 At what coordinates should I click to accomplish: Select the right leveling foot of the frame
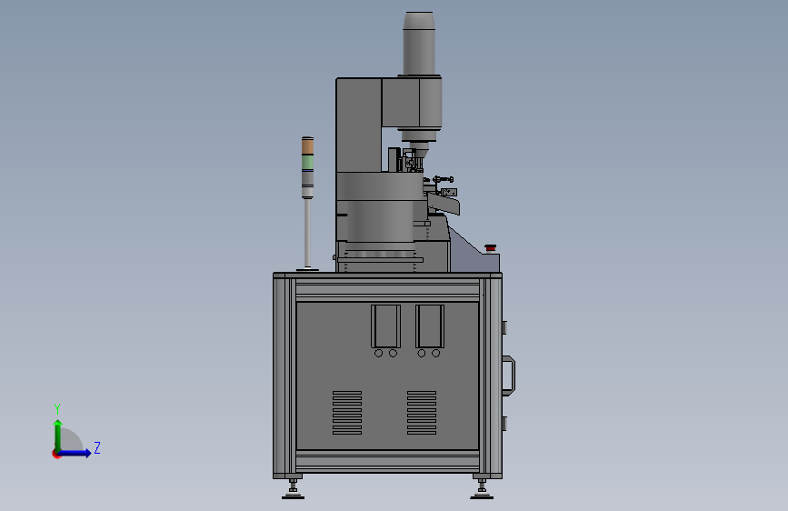[482, 489]
